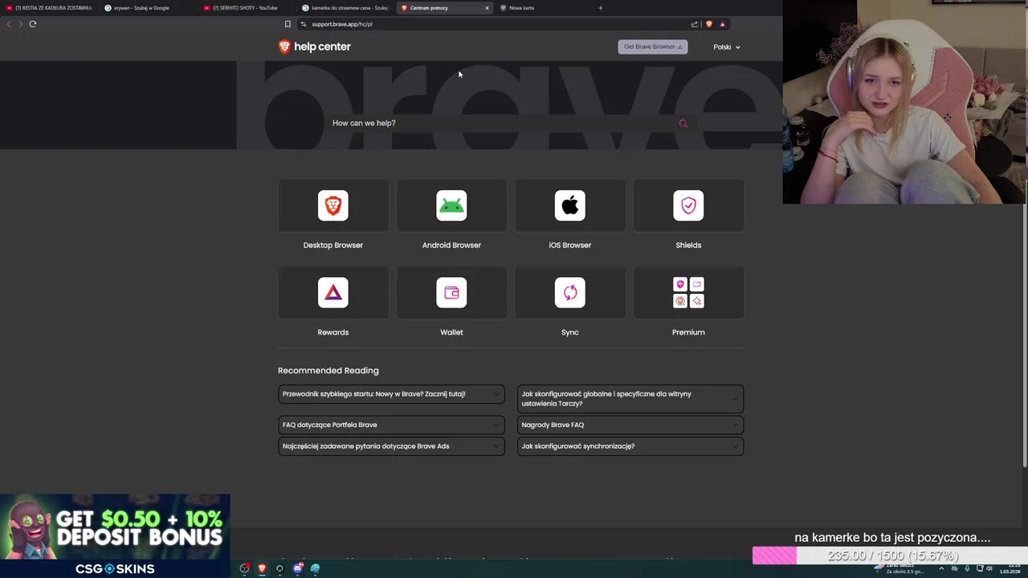Click the CSG Skins deposit bonus banner

tap(115, 535)
